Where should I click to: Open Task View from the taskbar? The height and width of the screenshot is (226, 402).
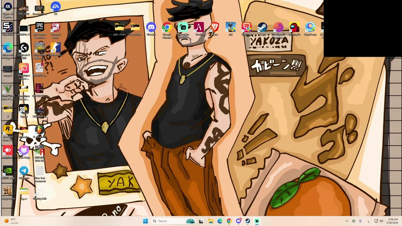[x=201, y=221]
